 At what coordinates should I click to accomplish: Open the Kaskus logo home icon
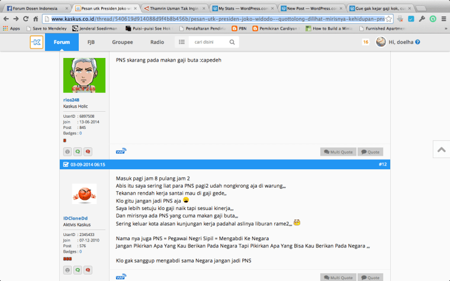(37, 42)
